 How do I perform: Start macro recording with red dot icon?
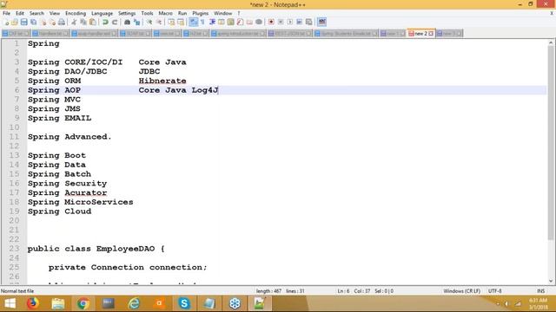pos(271,22)
